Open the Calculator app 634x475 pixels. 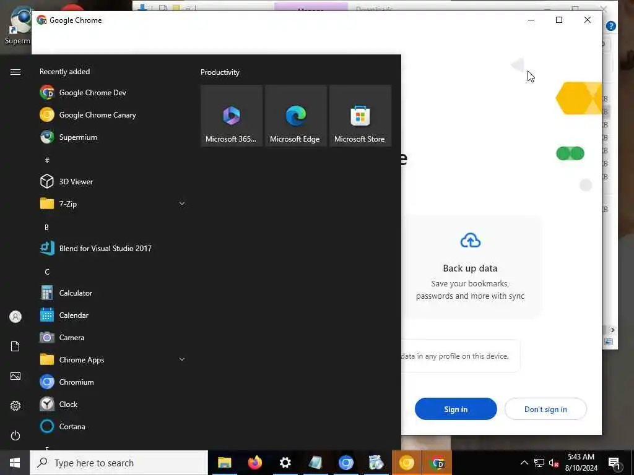tap(113, 293)
